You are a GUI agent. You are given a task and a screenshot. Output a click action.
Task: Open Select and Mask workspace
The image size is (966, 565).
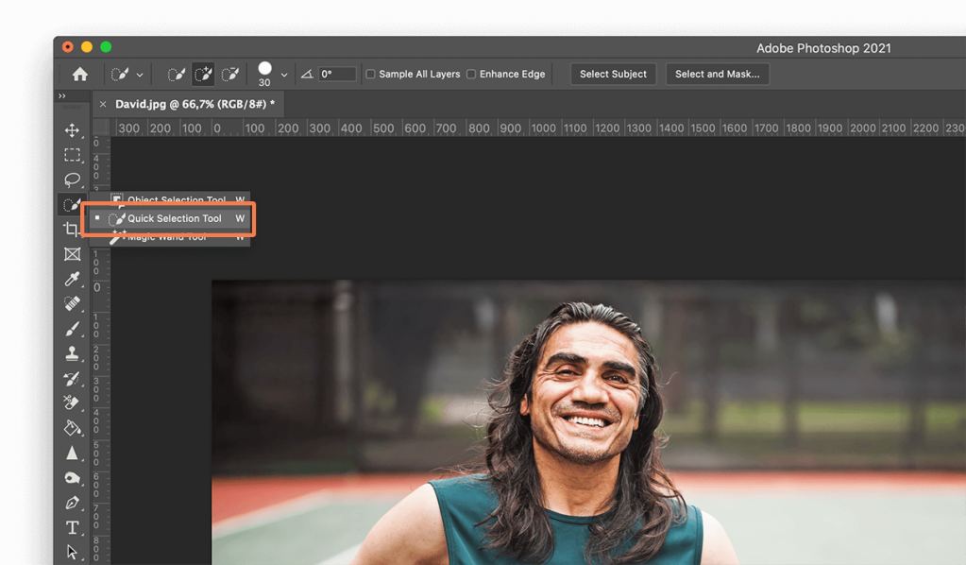(717, 74)
